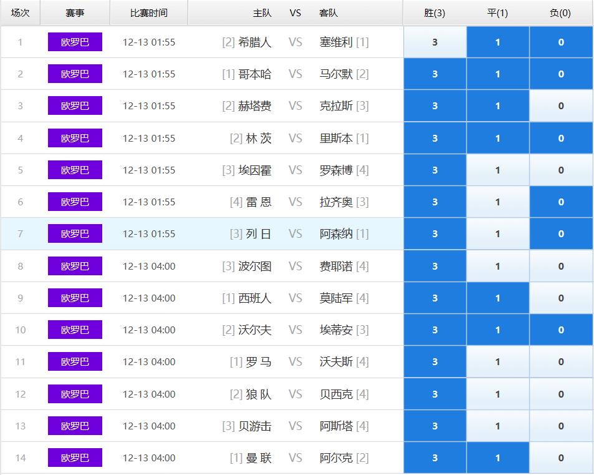Click away team 埃蒂安

[336, 330]
